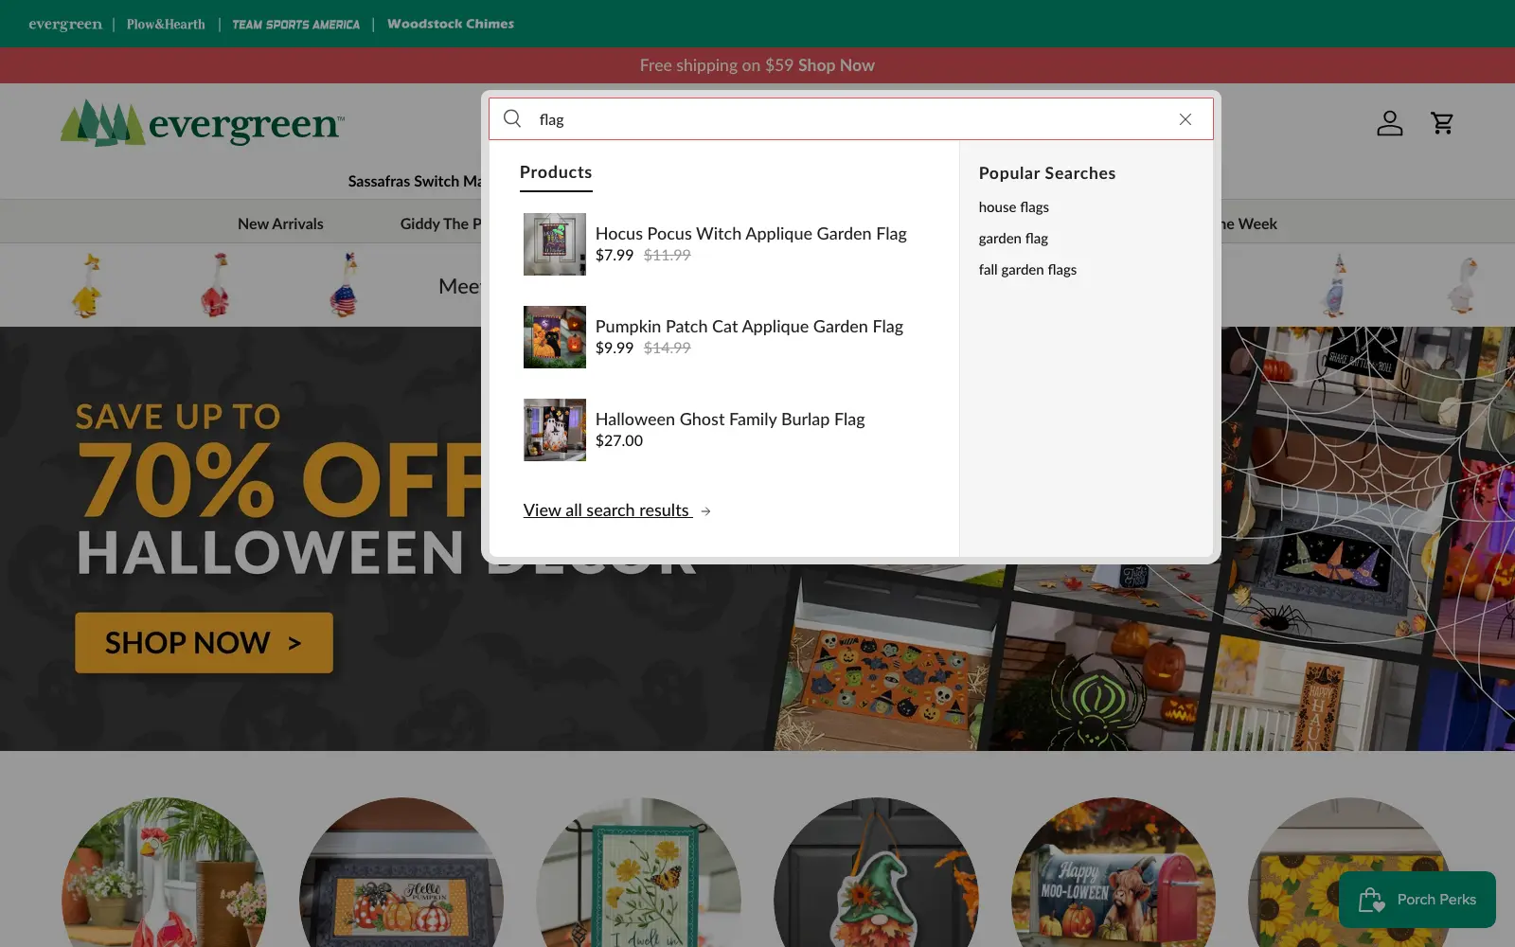
Task: Choose popular search fall garden flags
Action: point(1027,270)
